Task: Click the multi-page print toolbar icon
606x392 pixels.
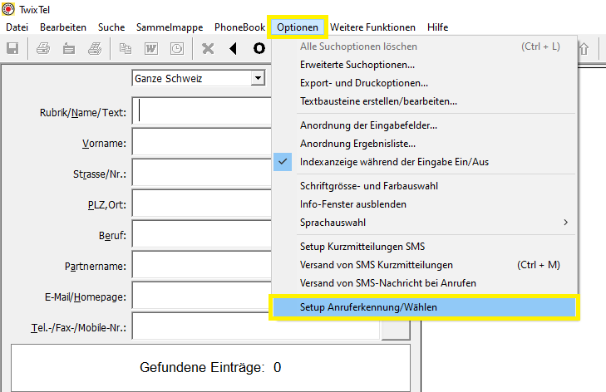Action: (x=95, y=48)
